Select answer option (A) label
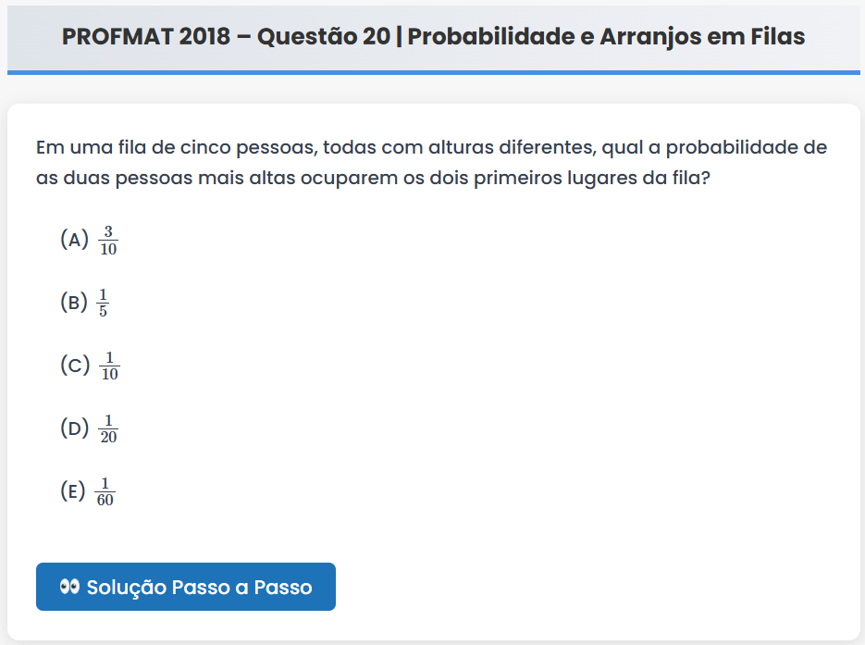The width and height of the screenshot is (865, 645). click(74, 240)
